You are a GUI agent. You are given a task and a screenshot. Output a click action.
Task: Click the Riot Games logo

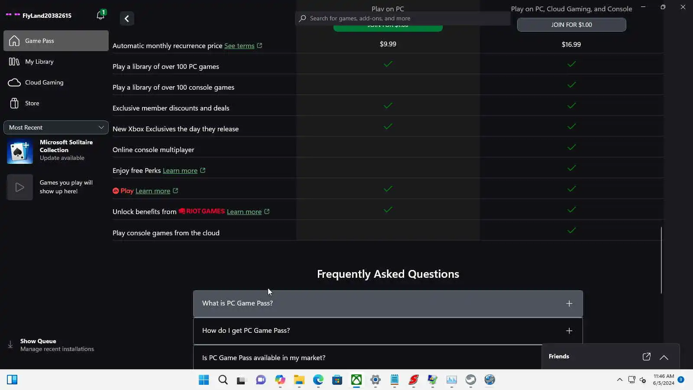pyautogui.click(x=202, y=211)
